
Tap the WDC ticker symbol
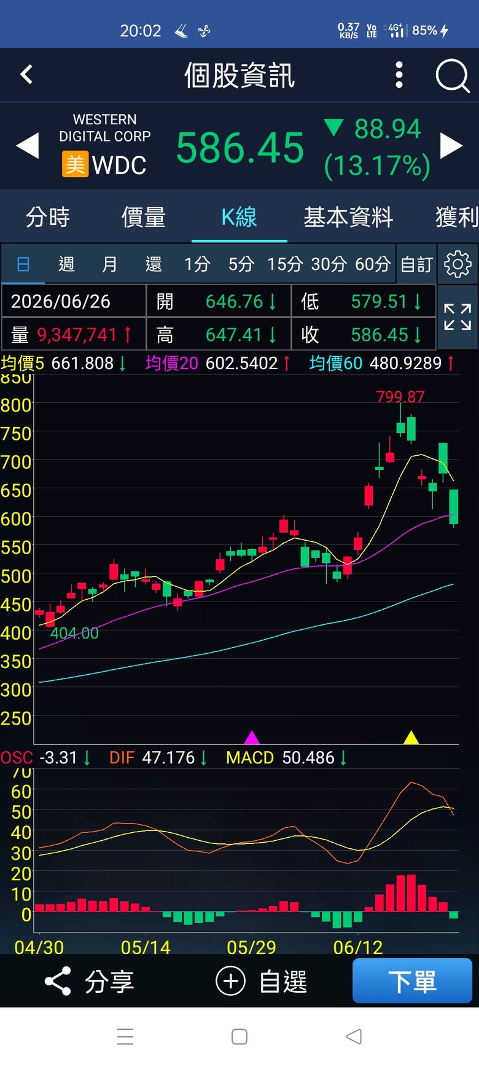(119, 165)
